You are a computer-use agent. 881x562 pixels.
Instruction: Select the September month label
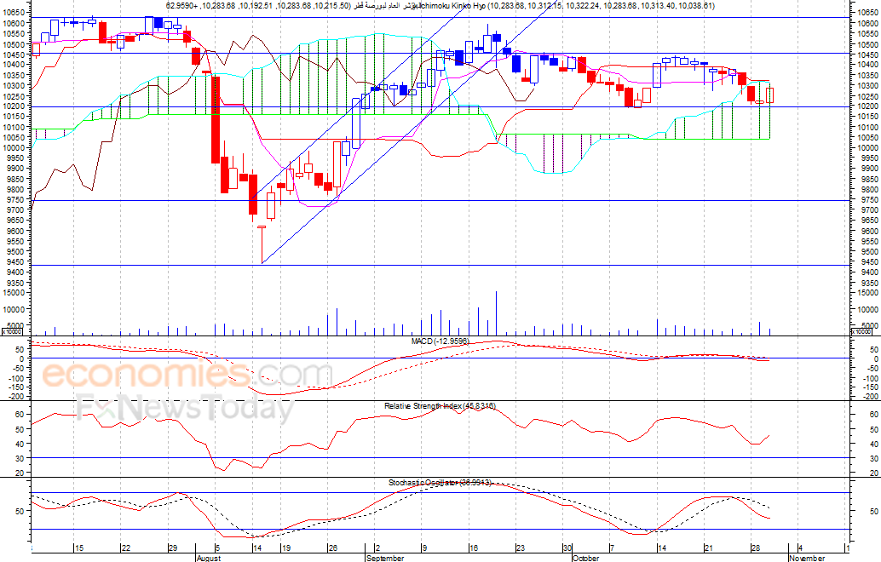385,558
